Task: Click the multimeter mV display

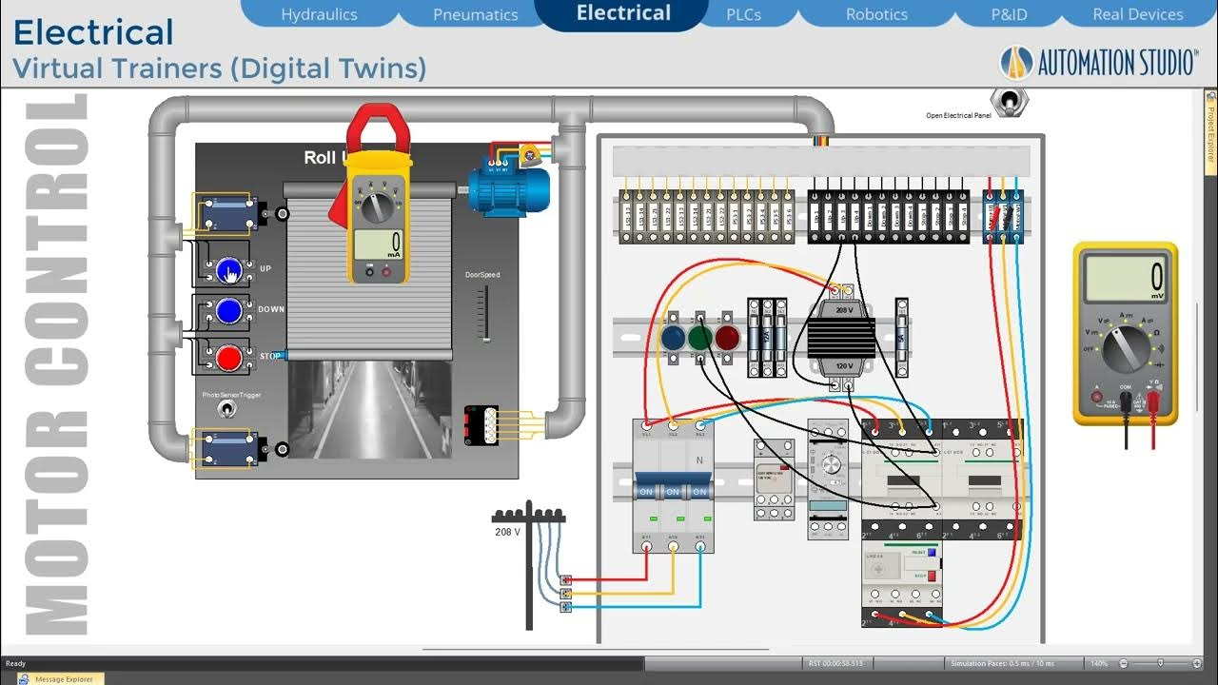Action: (1126, 278)
